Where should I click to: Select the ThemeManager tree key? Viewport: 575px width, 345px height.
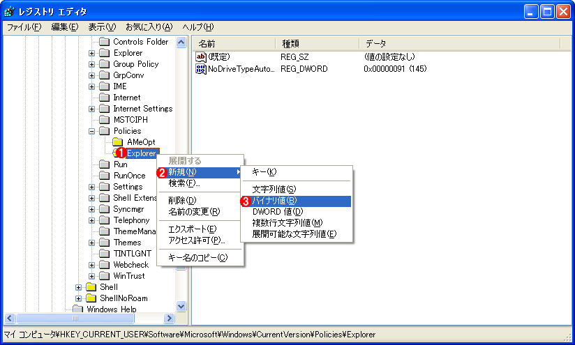tap(135, 231)
